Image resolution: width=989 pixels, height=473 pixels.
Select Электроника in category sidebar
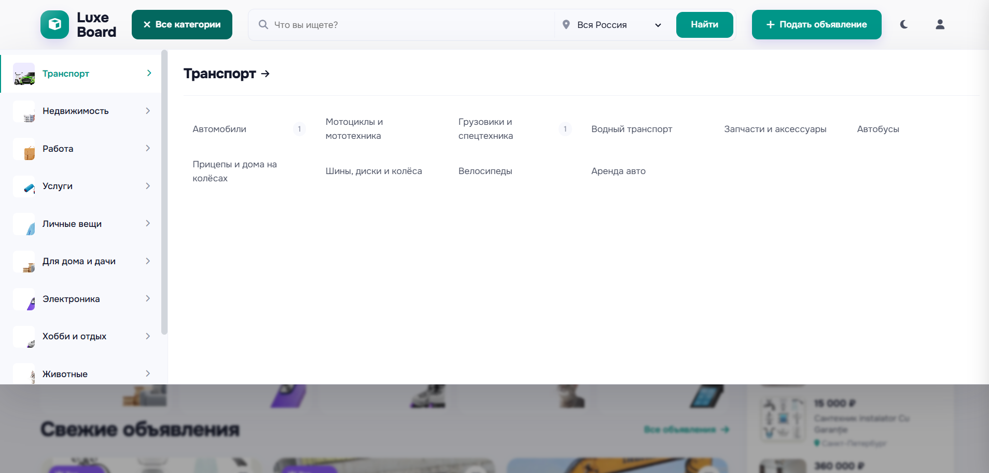81,299
